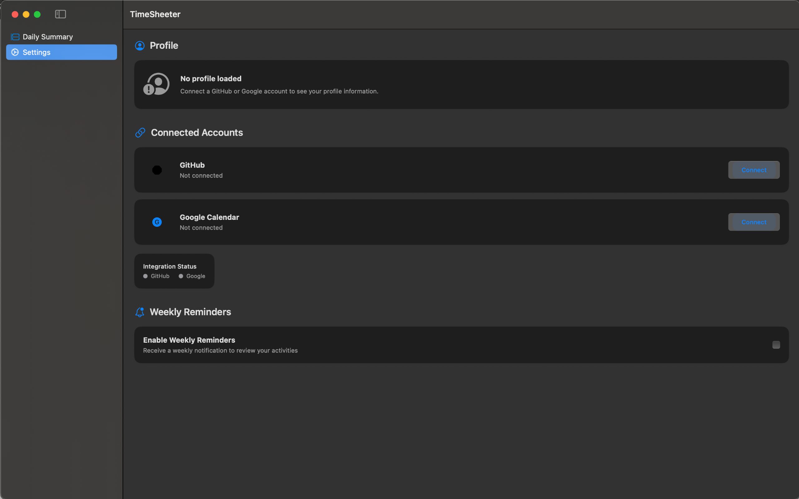Click 'Connect a GitHub or Google account' text

(279, 91)
